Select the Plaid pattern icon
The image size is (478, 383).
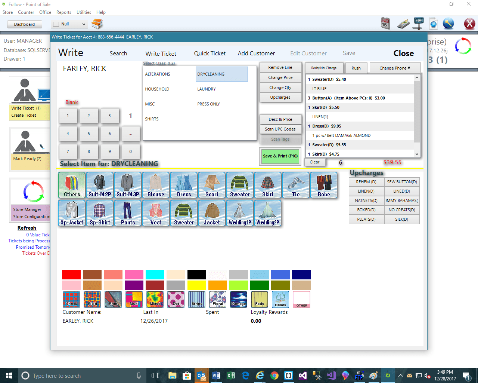[x=92, y=299]
